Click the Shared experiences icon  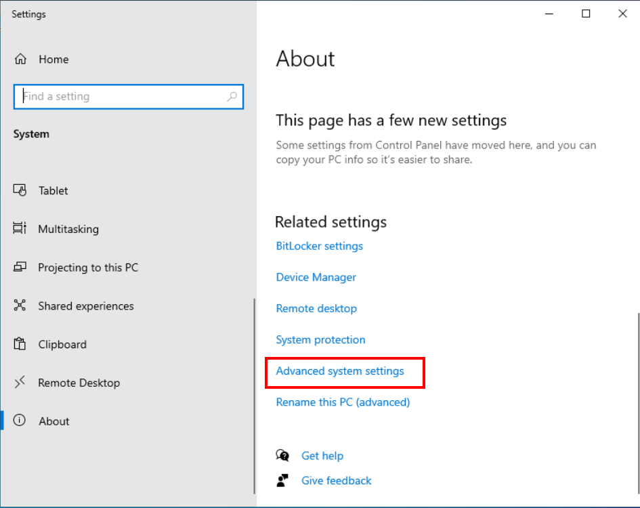(x=20, y=306)
